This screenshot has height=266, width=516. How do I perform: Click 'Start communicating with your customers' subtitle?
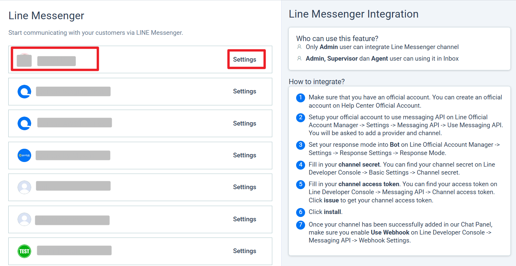pyautogui.click(x=96, y=33)
